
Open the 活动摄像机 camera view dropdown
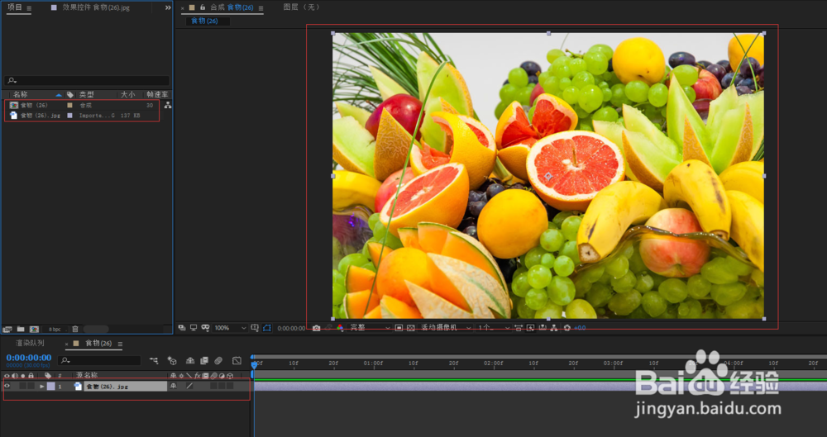point(446,328)
